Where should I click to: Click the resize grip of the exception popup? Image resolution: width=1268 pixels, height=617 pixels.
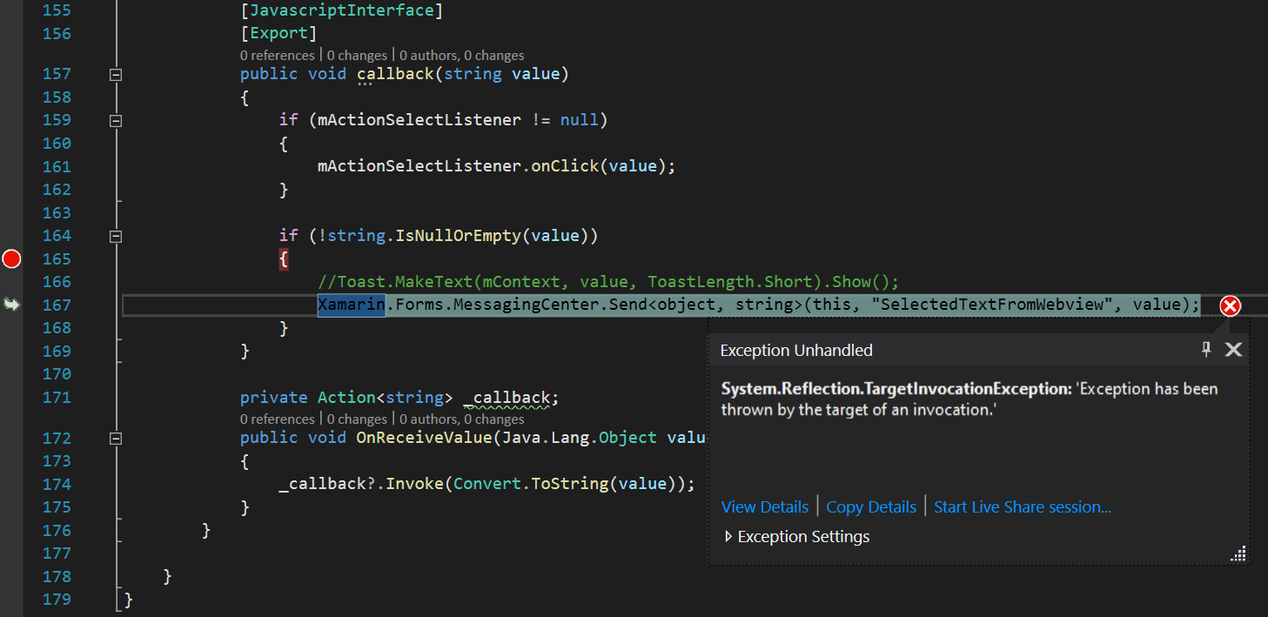(1238, 553)
